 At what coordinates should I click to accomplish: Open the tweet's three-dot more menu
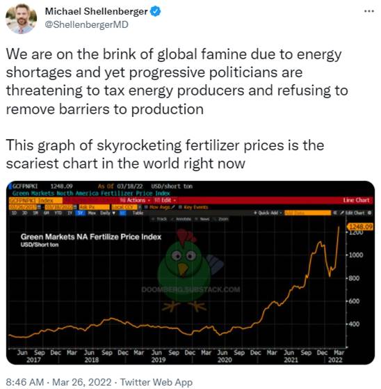369,11
